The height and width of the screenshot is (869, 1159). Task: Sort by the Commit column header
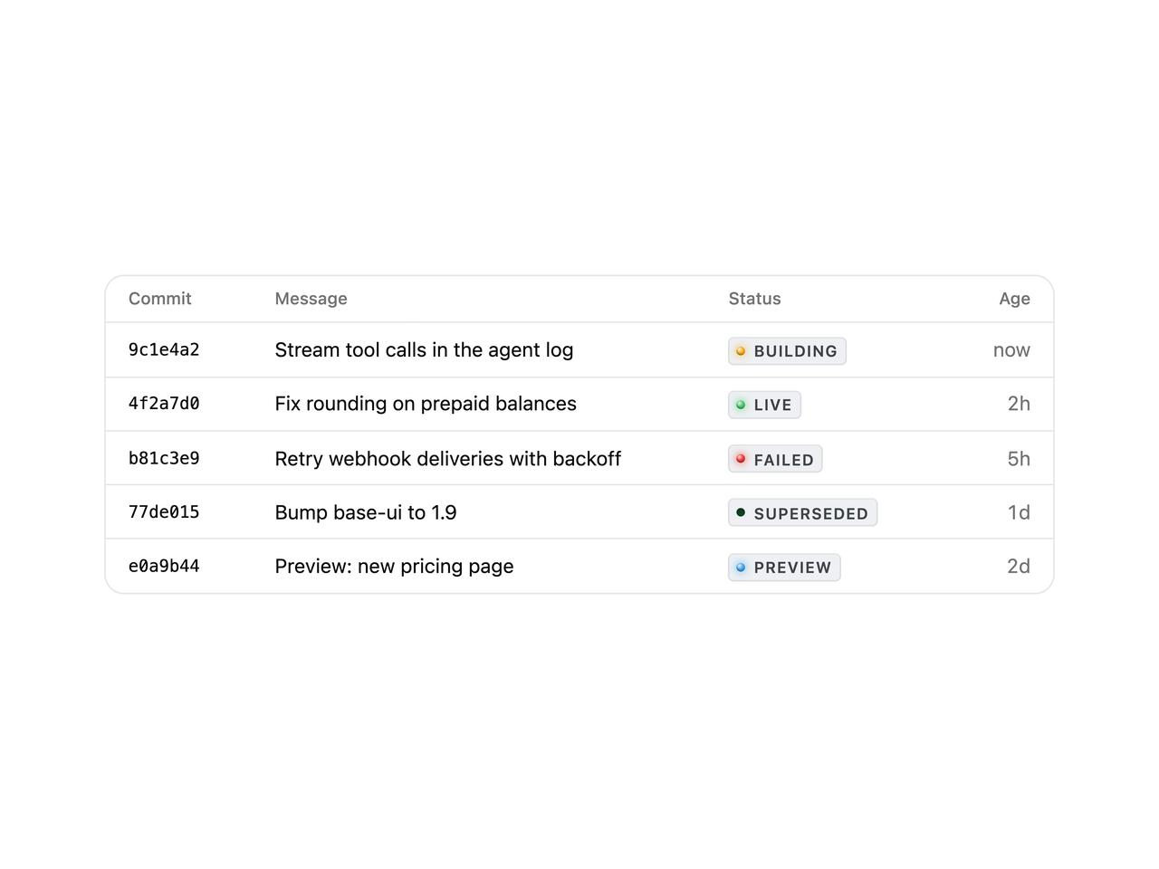click(x=160, y=299)
